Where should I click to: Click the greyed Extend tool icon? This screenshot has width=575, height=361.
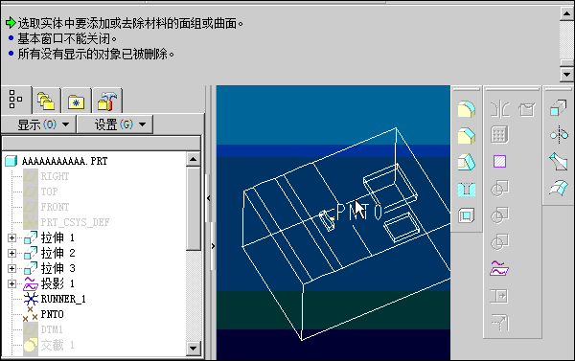(x=499, y=296)
